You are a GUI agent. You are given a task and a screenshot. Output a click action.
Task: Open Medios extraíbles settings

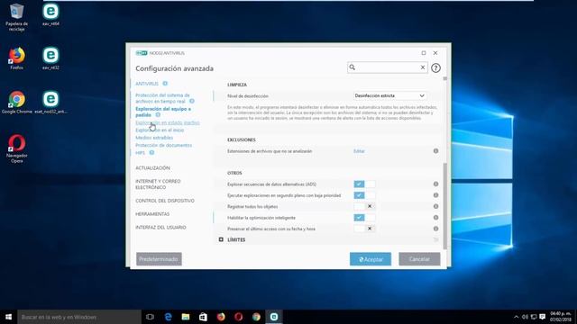pyautogui.click(x=154, y=138)
